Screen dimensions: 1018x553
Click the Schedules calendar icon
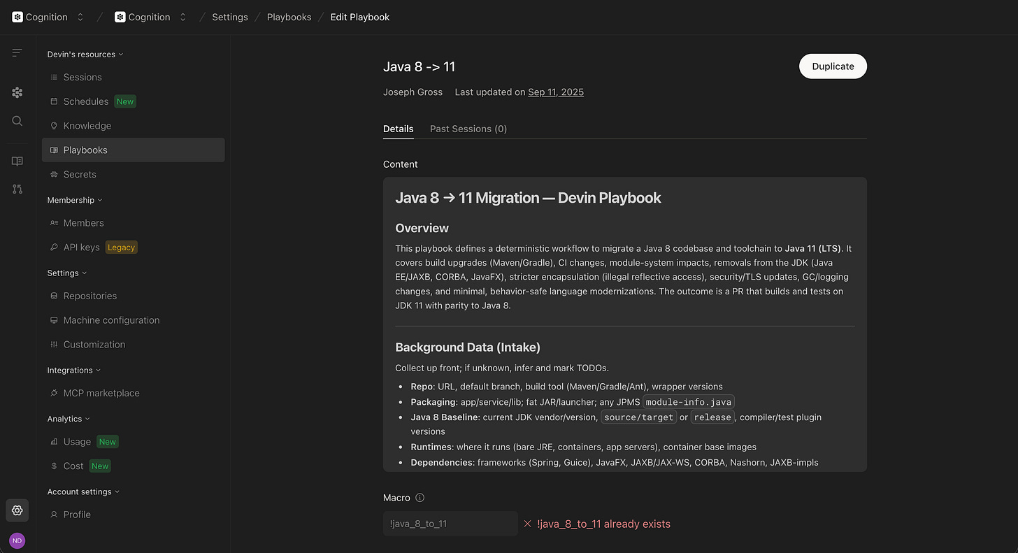pos(54,101)
